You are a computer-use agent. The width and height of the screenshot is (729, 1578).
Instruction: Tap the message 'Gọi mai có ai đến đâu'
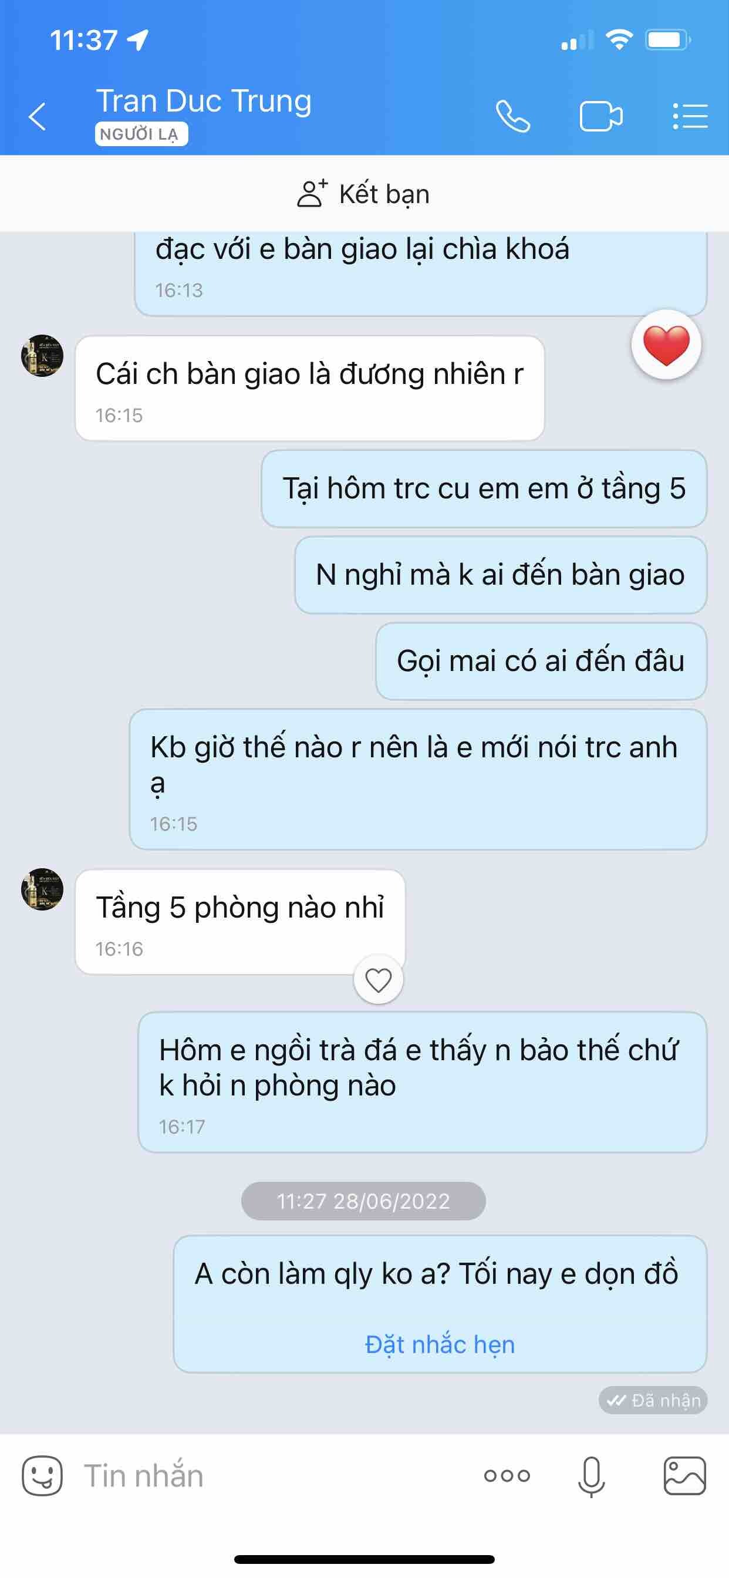[541, 662]
